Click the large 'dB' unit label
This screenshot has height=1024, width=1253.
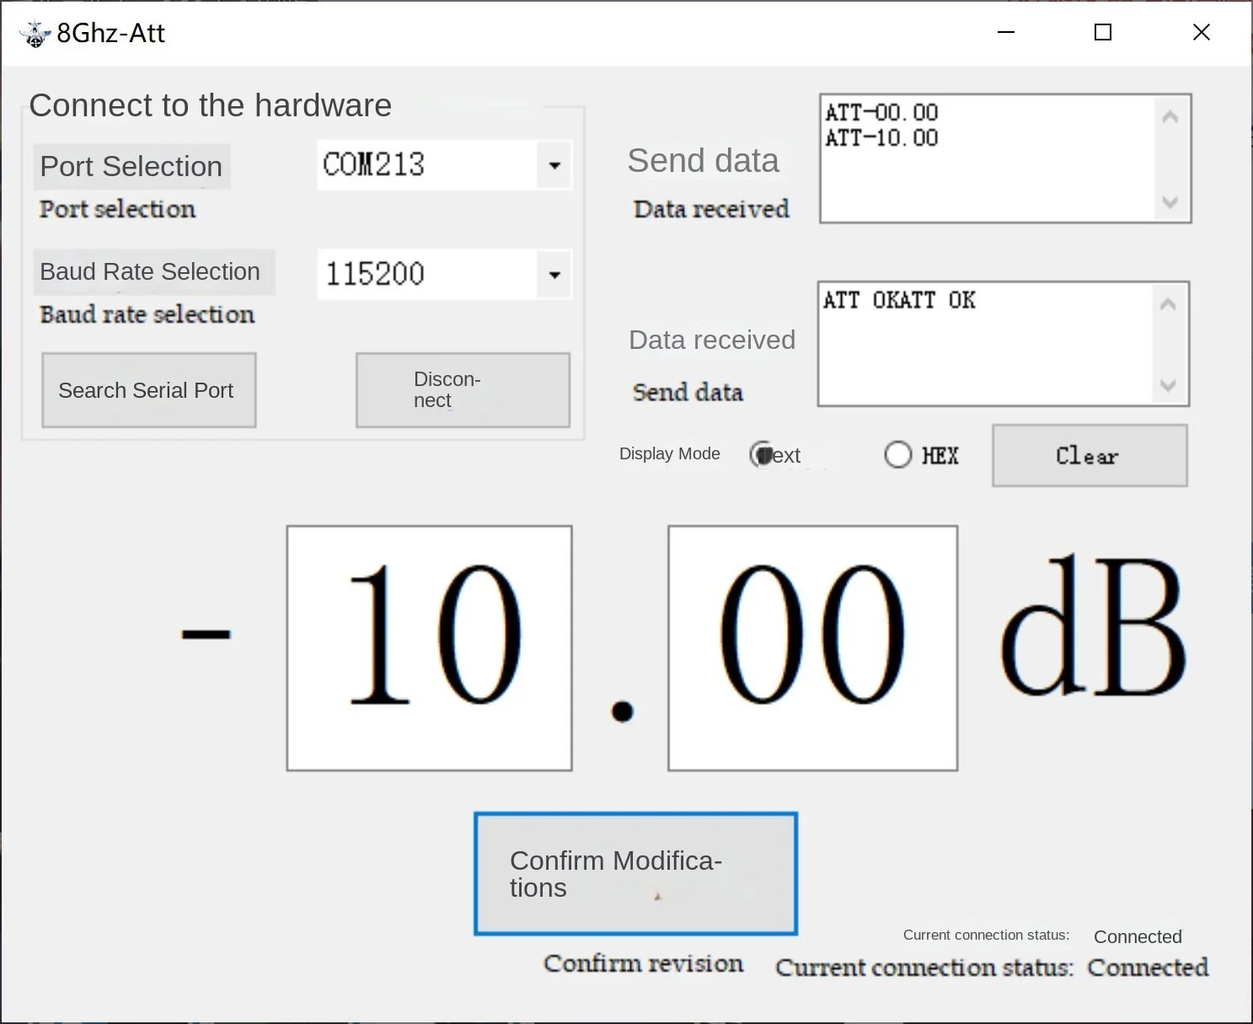pos(1094,625)
